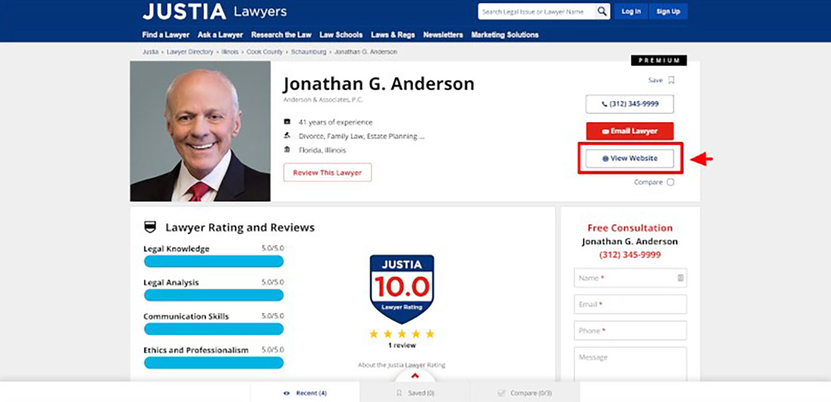Select the first gold star under the badge

click(x=375, y=332)
